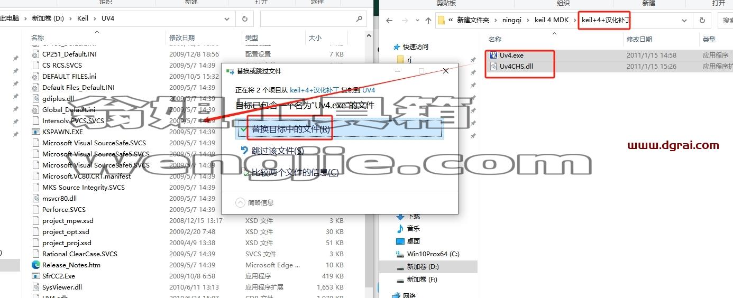The width and height of the screenshot is (733, 298).
Task: Open 新加卷 (F:) in right navigation pane
Action: point(422,280)
